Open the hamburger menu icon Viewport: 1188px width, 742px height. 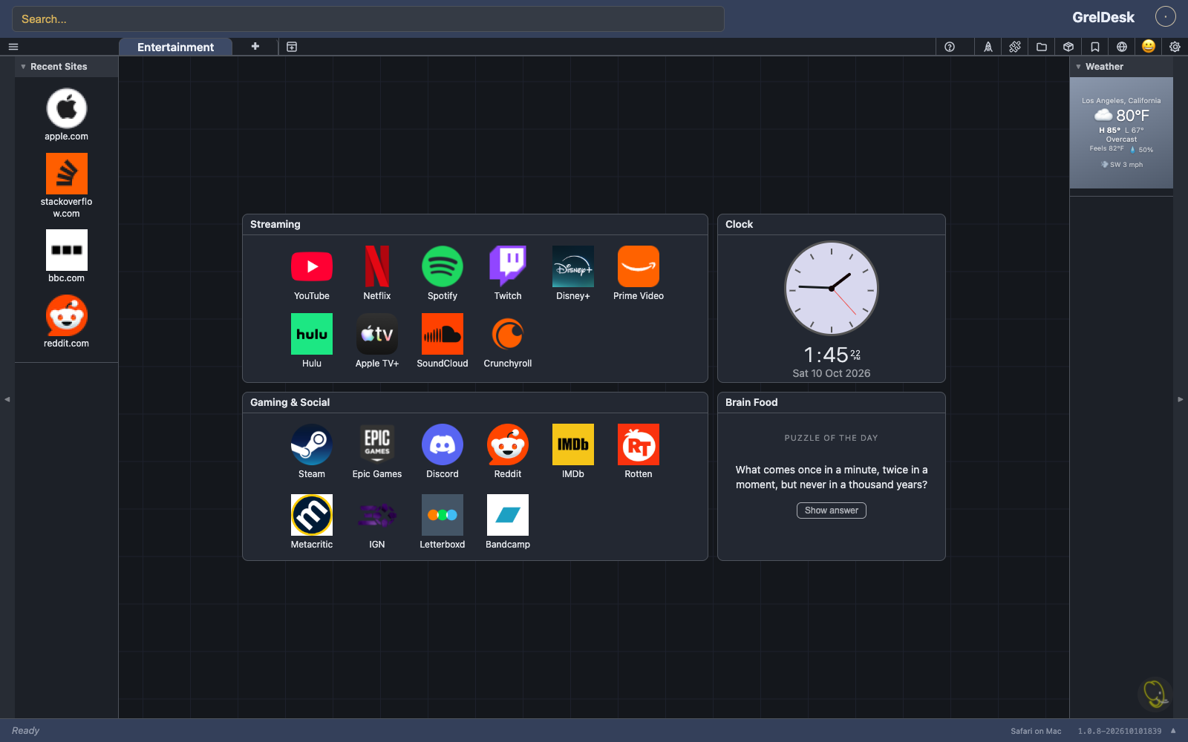[x=13, y=47]
